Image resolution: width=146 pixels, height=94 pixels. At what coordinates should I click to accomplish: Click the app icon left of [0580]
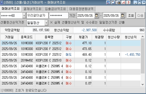point(1,2)
